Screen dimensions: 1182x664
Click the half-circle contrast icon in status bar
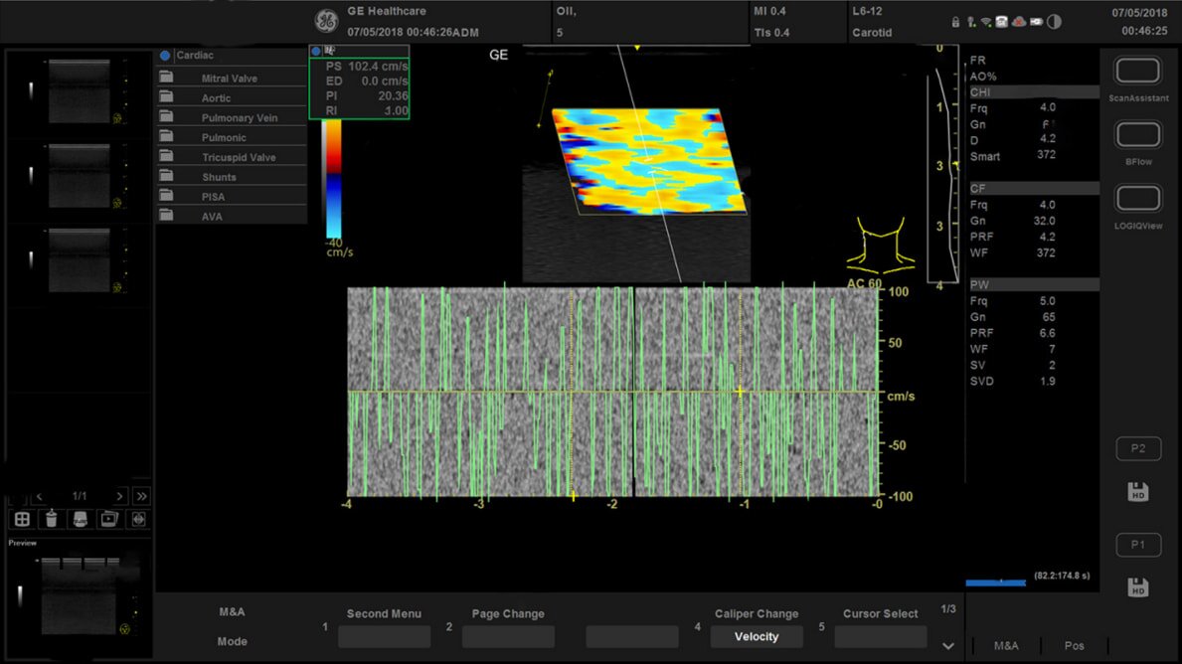(1054, 22)
